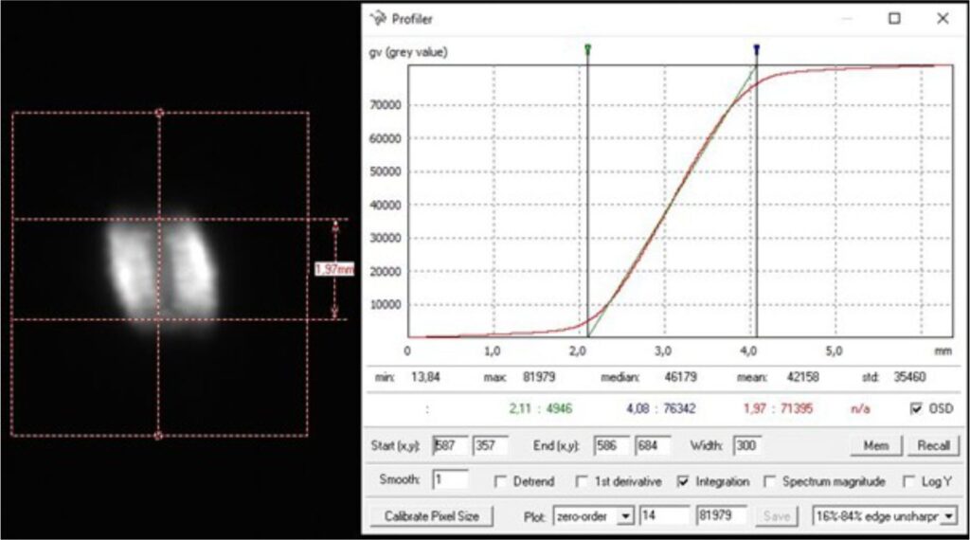Enable the Detrend checkbox

tap(501, 481)
